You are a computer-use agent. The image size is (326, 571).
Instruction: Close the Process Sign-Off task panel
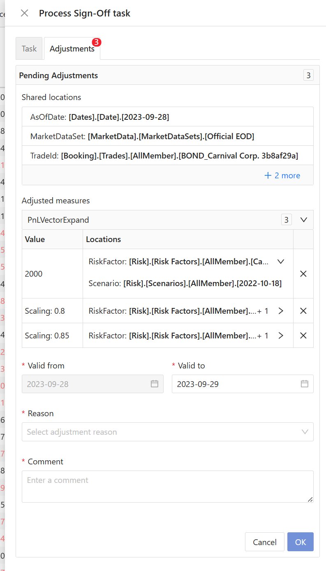(x=25, y=13)
